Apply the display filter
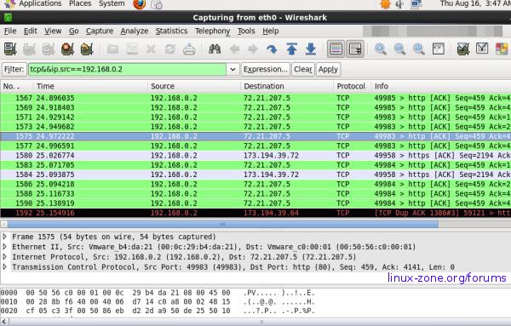The height and width of the screenshot is (326, 511). coord(328,69)
